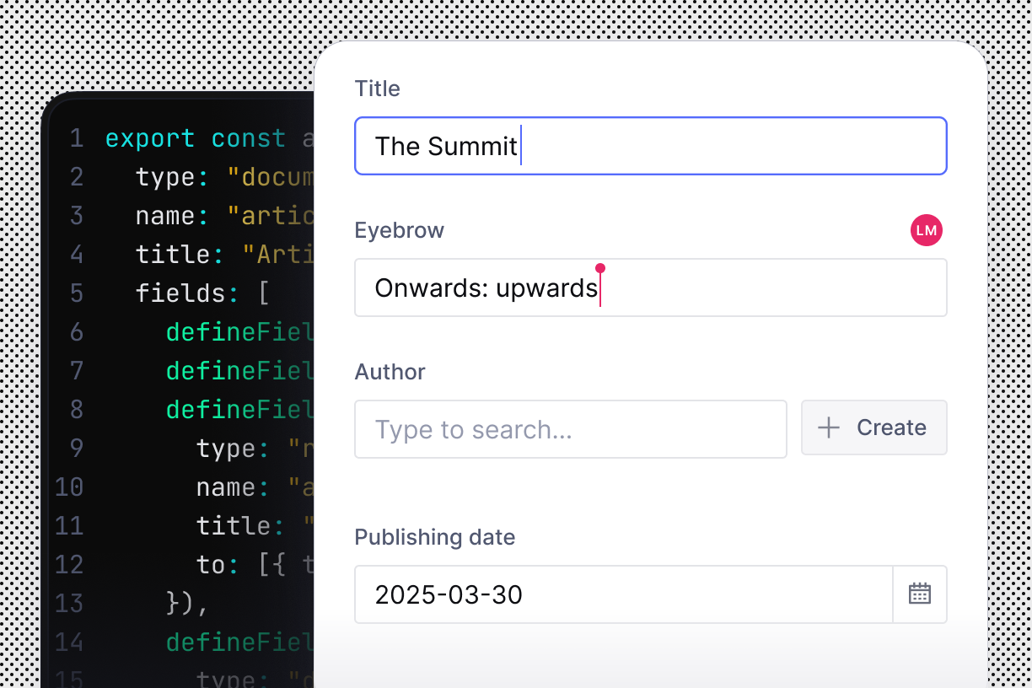The width and height of the screenshot is (1032, 688).
Task: Click line 1 export const in code editor
Action: [194, 137]
